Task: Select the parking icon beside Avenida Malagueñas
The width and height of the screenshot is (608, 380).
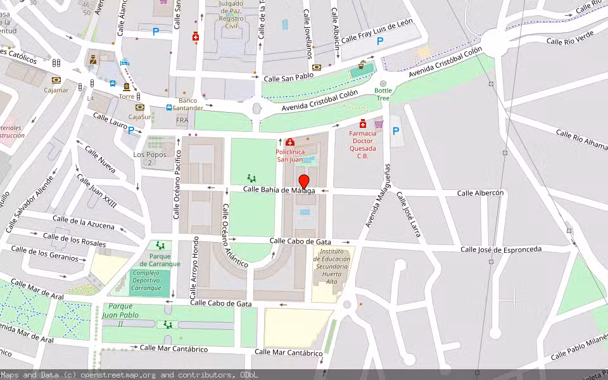Action: coord(395,131)
